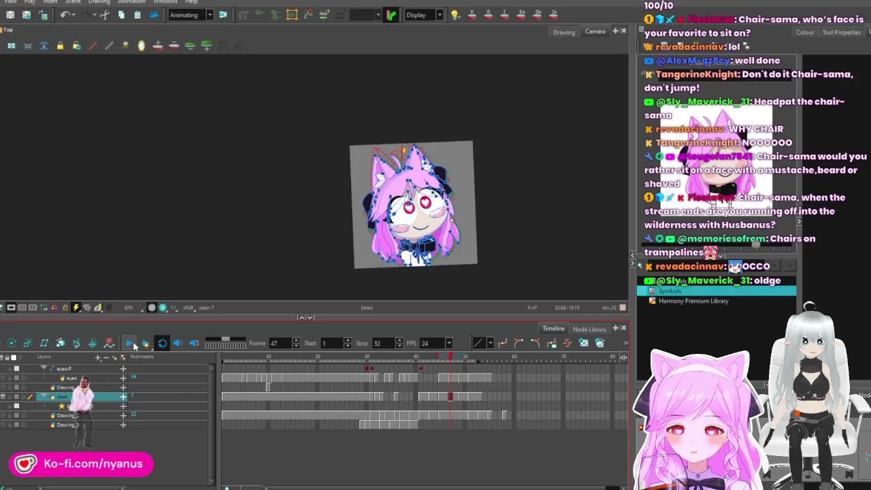Screen dimensions: 871x490
Task: Click the green peg-plus icon in Camera toolbar
Action: (207, 46)
